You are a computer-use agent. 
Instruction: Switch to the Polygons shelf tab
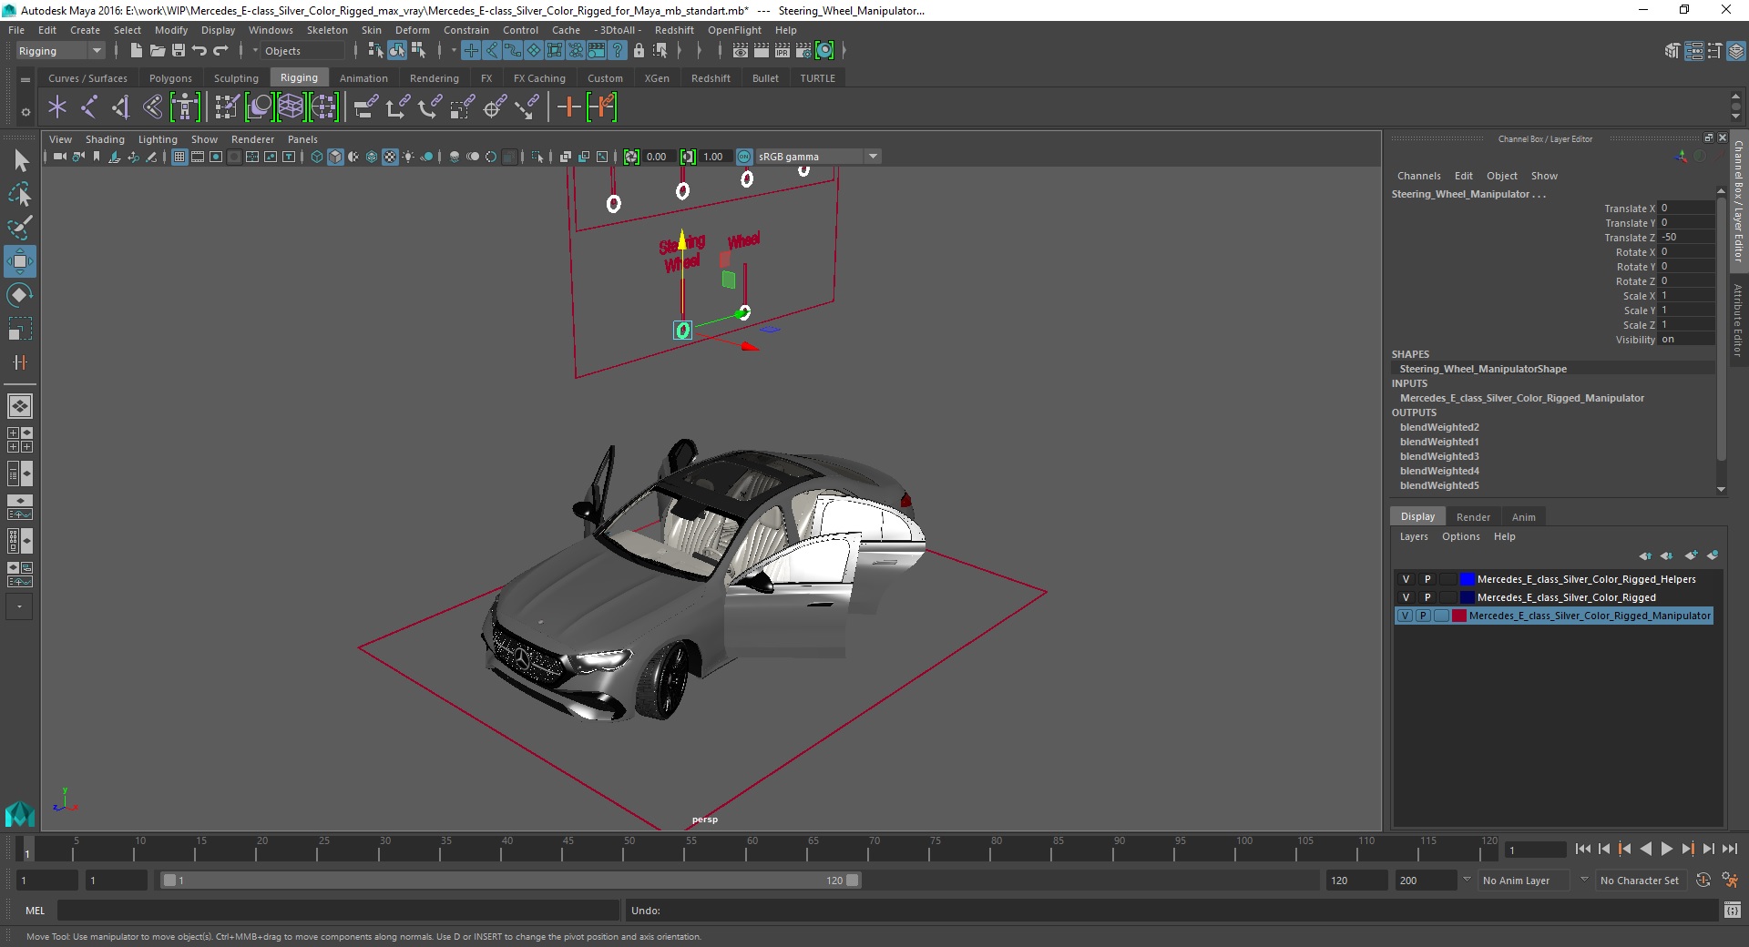click(x=170, y=78)
